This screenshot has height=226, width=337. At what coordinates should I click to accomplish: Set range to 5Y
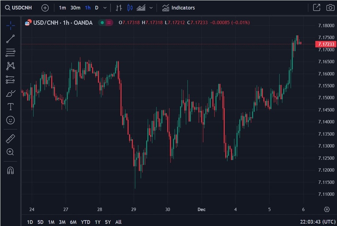[x=108, y=222]
